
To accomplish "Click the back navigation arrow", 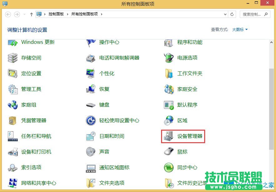I will click(8, 14).
